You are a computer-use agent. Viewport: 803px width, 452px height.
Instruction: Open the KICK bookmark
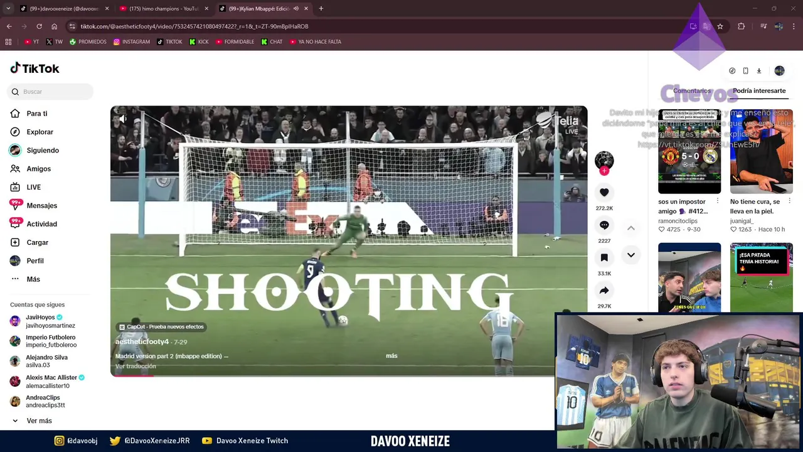(x=199, y=42)
